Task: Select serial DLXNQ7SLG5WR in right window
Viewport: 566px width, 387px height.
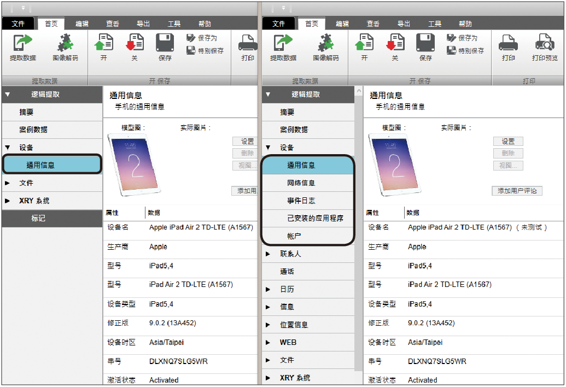Action: [x=437, y=361]
